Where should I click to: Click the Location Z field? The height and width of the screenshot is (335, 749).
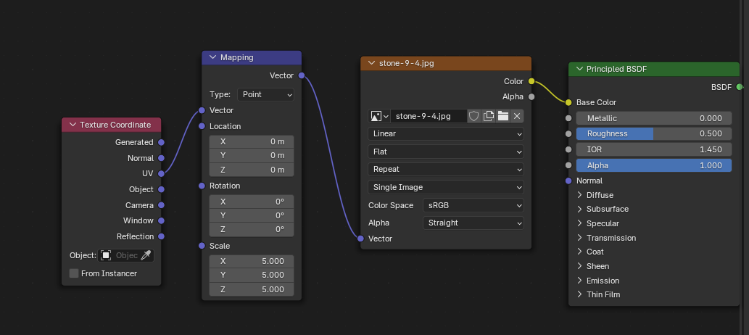click(x=252, y=170)
